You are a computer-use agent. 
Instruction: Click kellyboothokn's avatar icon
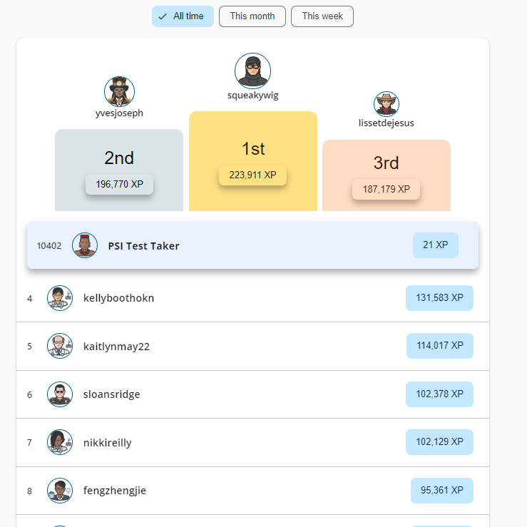click(60, 298)
